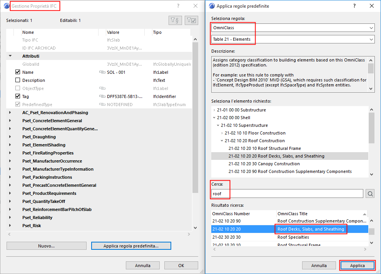Expand Pset_ManufacturerOccurrence group

point(10,161)
